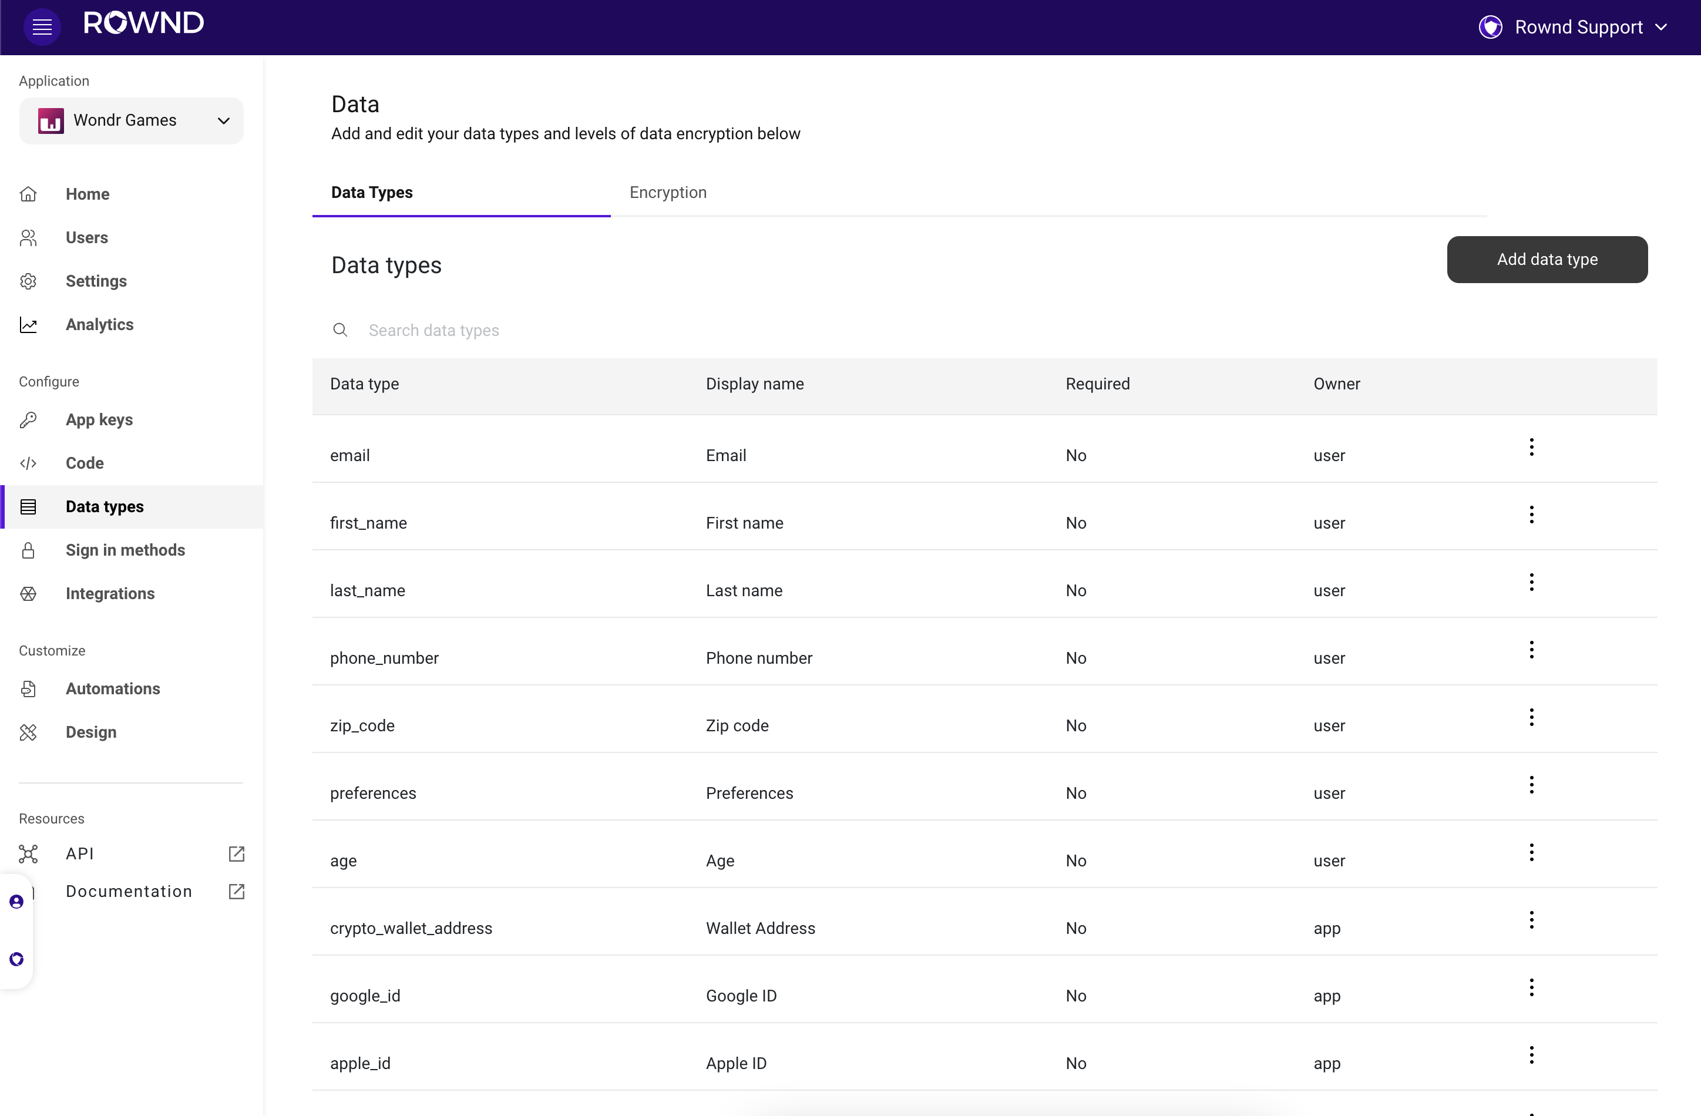Open three-dot menu for email row
Image resolution: width=1701 pixels, height=1116 pixels.
[1531, 448]
